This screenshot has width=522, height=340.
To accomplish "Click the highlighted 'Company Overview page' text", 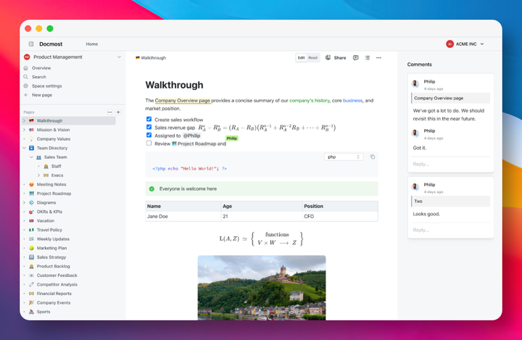I will click(x=183, y=101).
